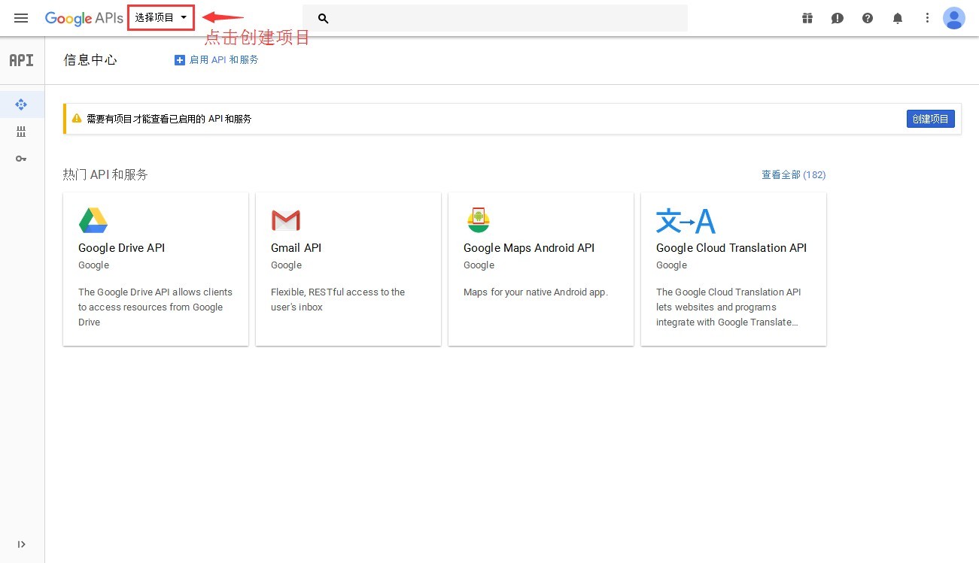Click the Google Drive logo icon
Image resolution: width=979 pixels, height=563 pixels.
93,220
